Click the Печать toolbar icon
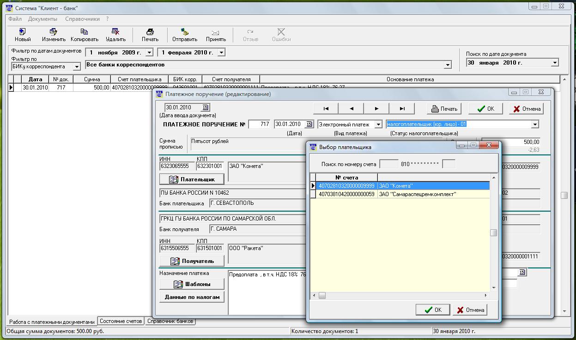This screenshot has height=340, width=576. [150, 35]
